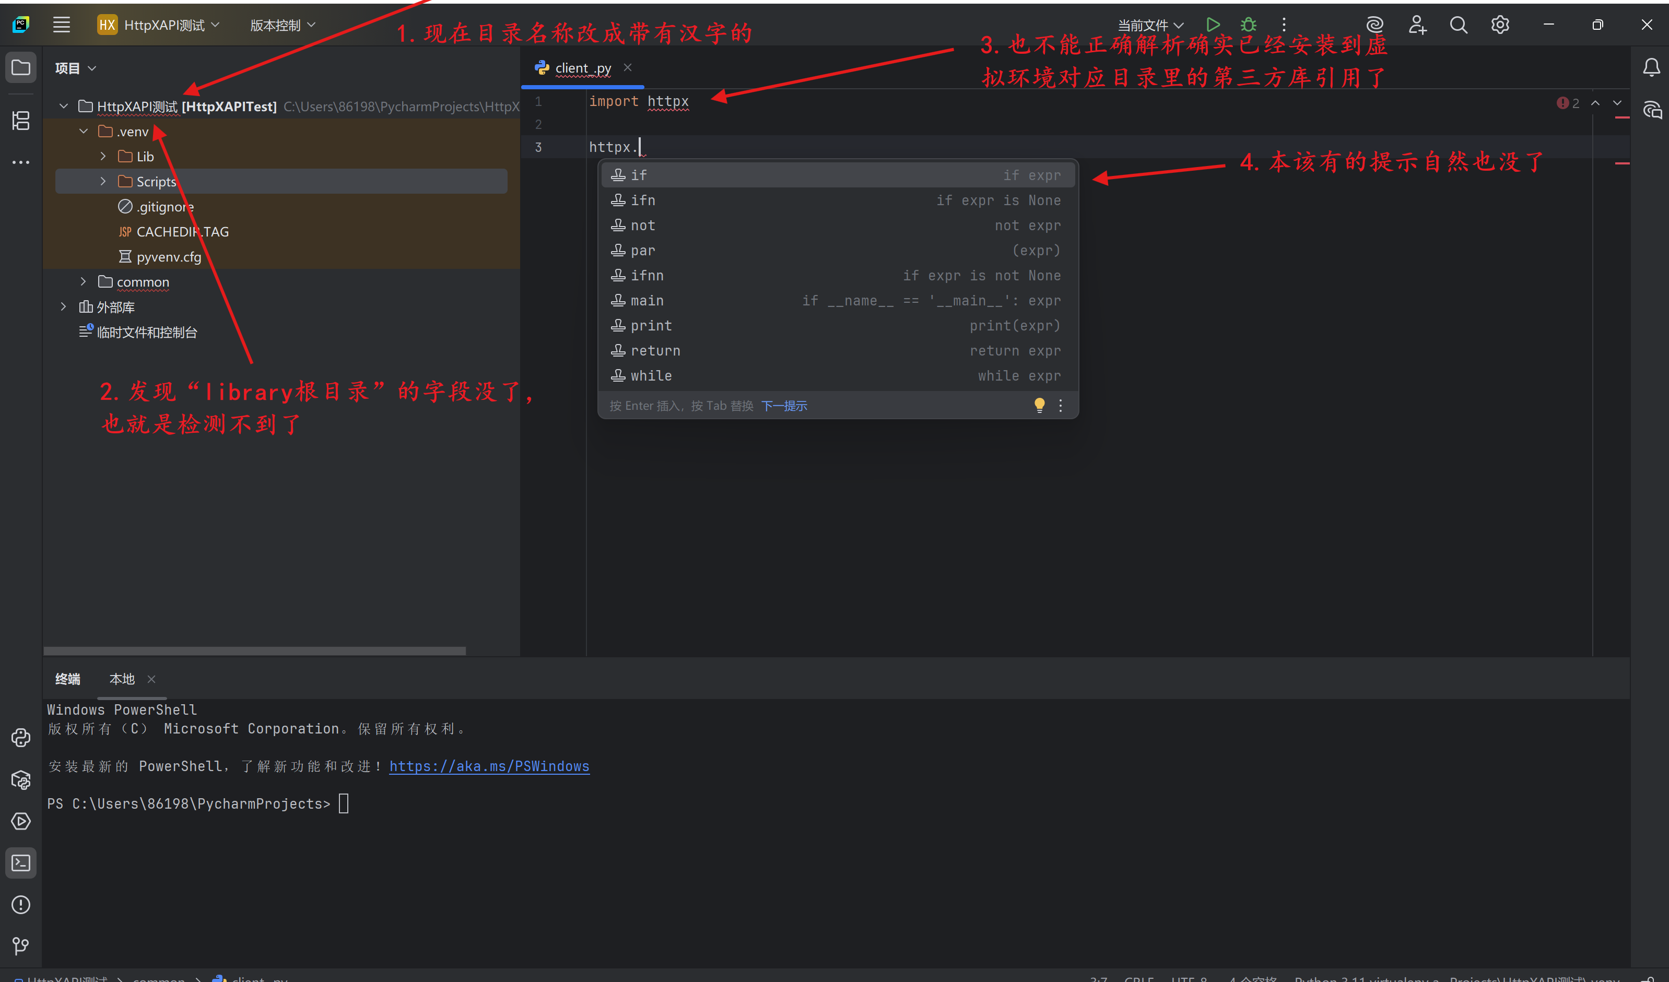Screen dimensions: 1669x982
Task: Open PyCharm settings
Action: point(1499,25)
